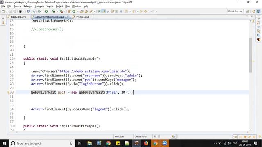262x147 pixels.
Task: Click the Open Perspective icon
Action: (x=248, y=11)
